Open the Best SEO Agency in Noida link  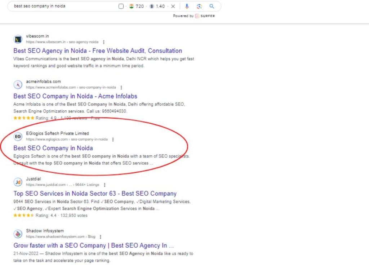(97, 50)
